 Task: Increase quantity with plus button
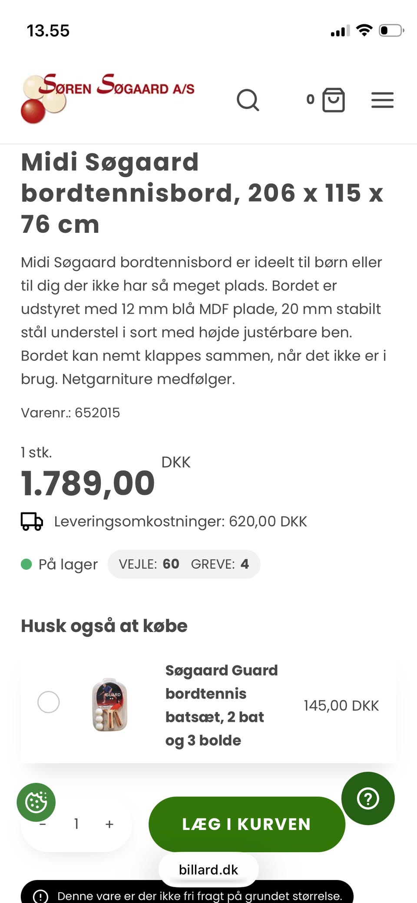click(x=109, y=824)
